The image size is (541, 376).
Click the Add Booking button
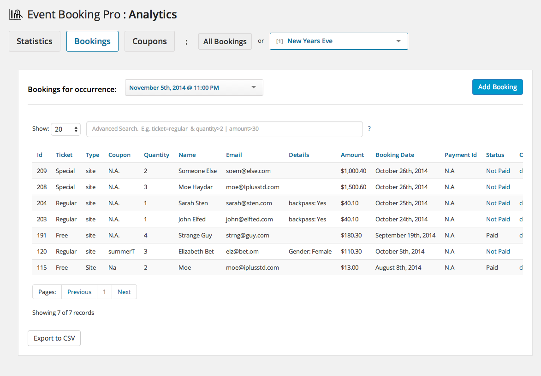(x=497, y=87)
